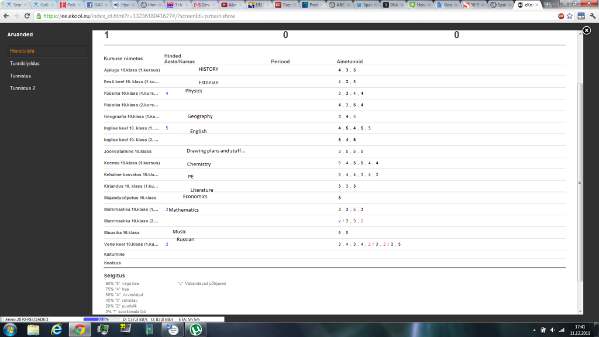Open a new browser tab

pos(548,5)
